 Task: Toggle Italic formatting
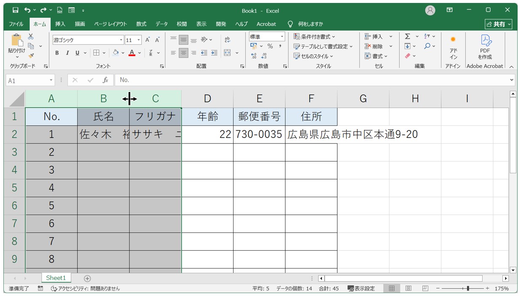pyautogui.click(x=67, y=53)
